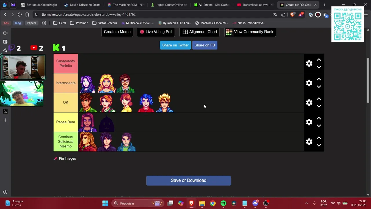Move Interessante row down with chevron

click(x=319, y=87)
